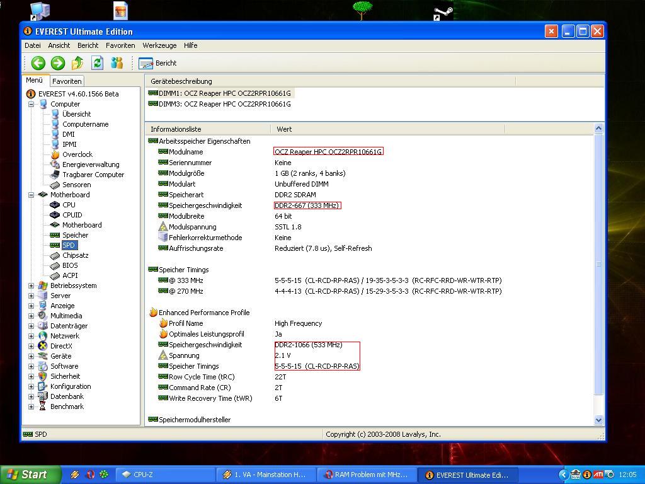Click the scroll up arrow of the info list

(599, 129)
